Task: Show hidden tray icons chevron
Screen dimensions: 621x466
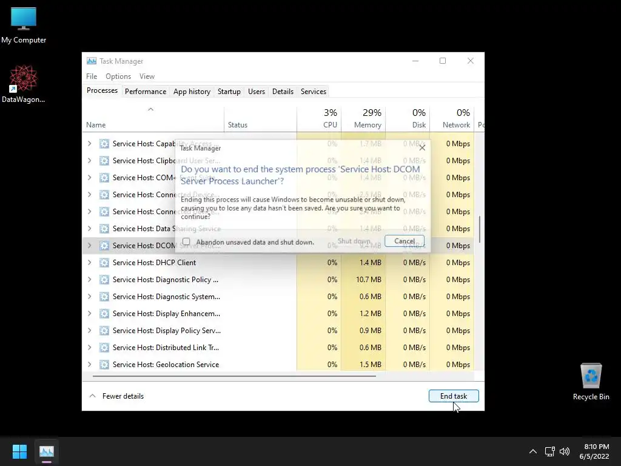Action: pos(533,451)
